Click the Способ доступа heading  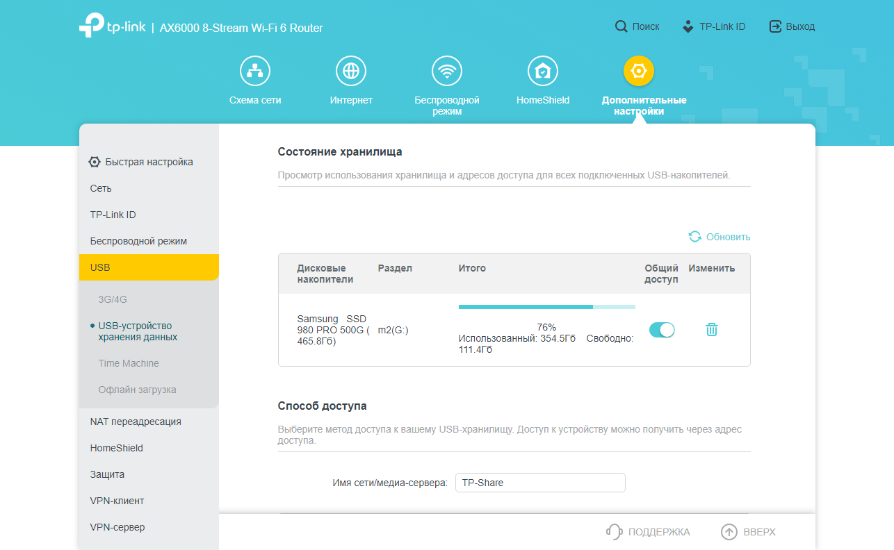pos(323,406)
